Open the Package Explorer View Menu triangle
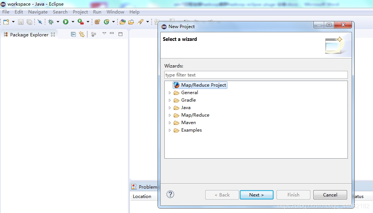The image size is (373, 213). tap(104, 33)
